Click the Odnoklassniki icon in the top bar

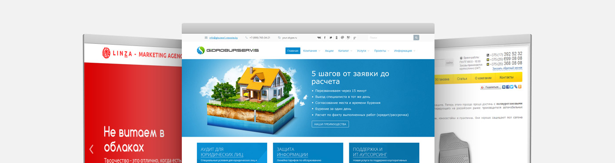point(336,38)
